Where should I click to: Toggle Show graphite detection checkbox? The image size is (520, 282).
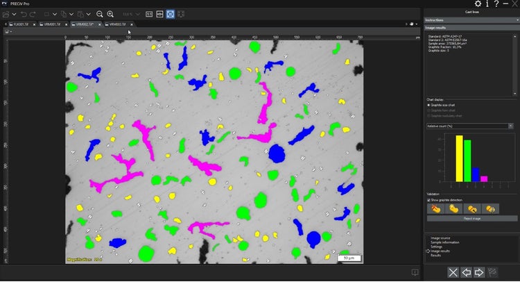[x=429, y=200]
